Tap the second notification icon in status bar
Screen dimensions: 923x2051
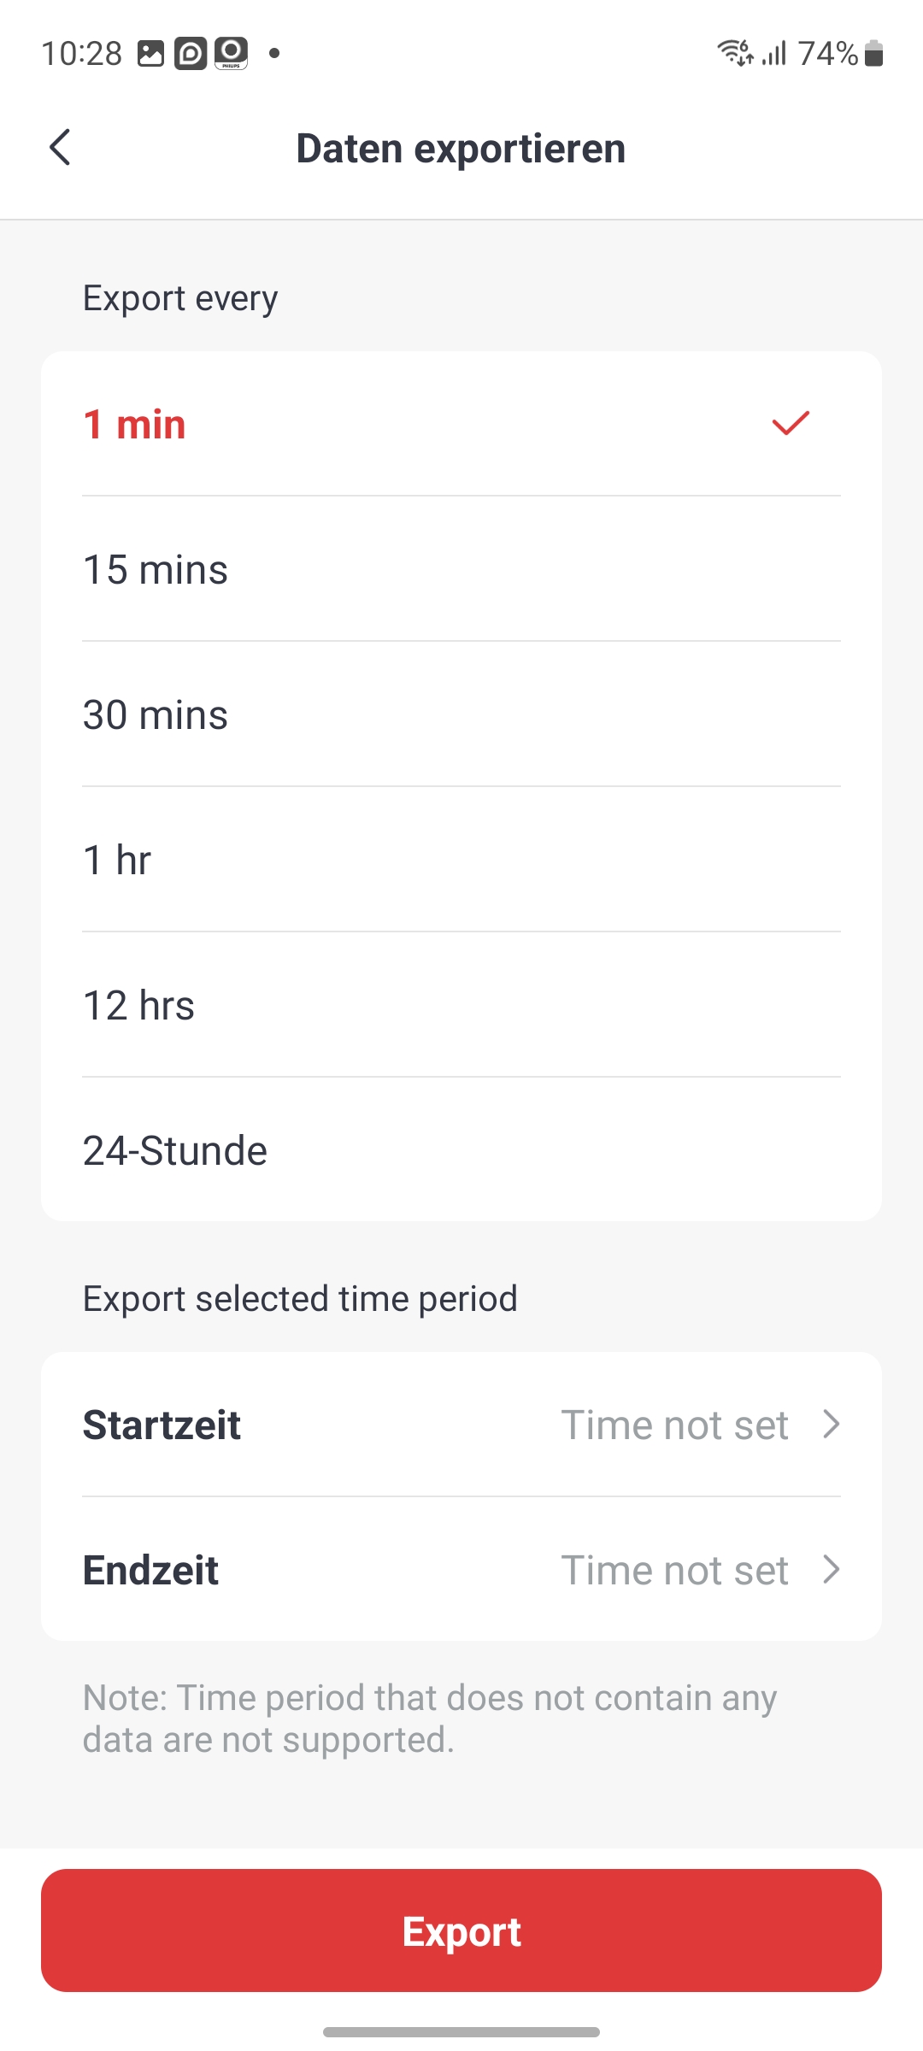coord(191,54)
